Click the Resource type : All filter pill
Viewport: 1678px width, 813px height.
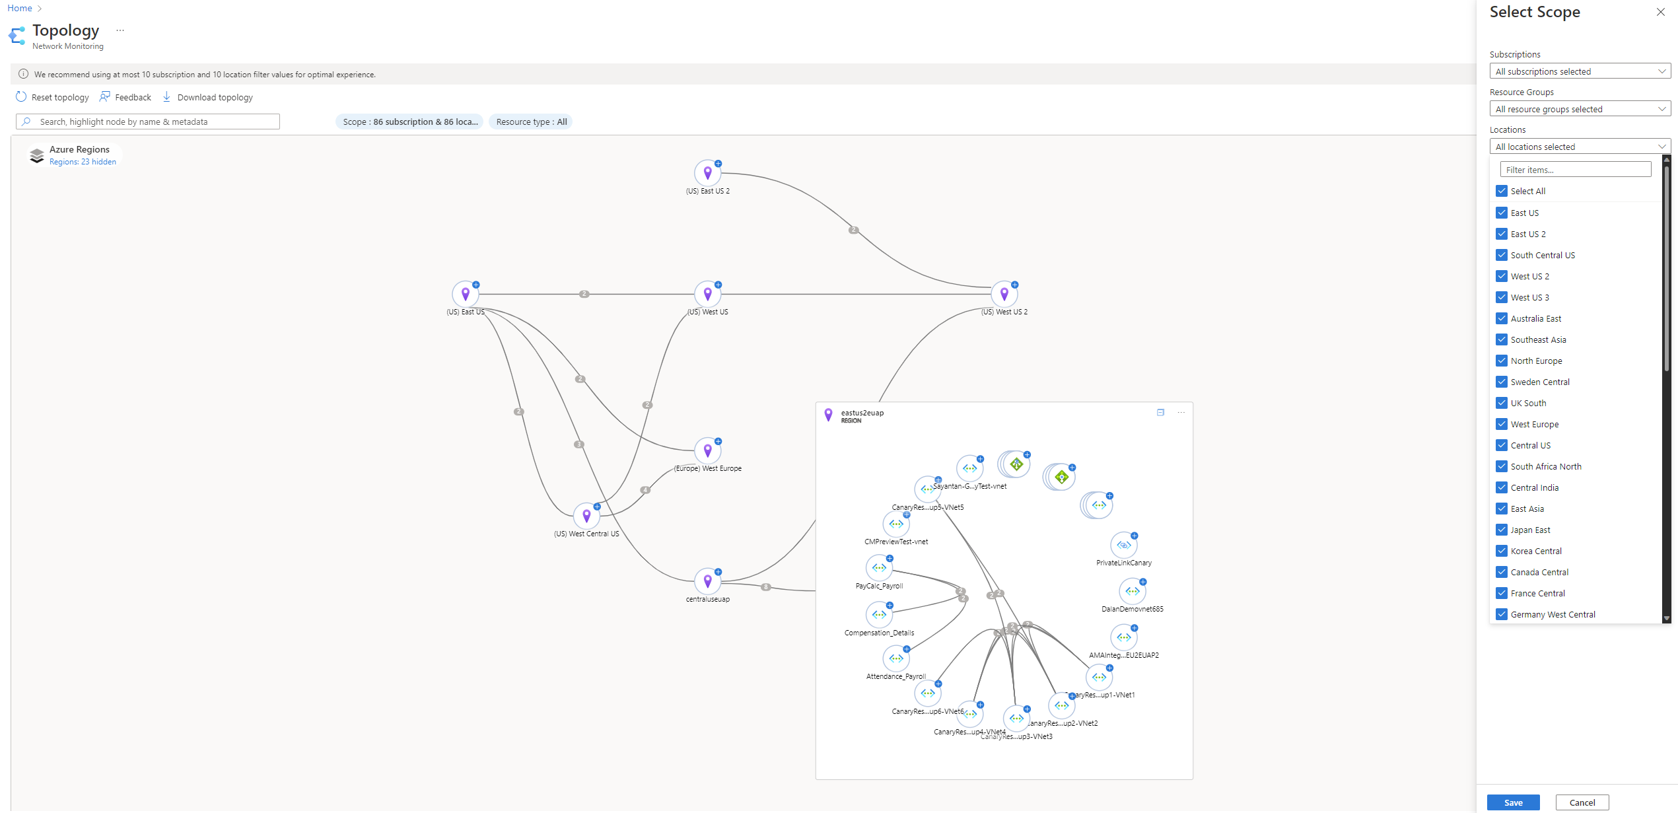pyautogui.click(x=531, y=122)
